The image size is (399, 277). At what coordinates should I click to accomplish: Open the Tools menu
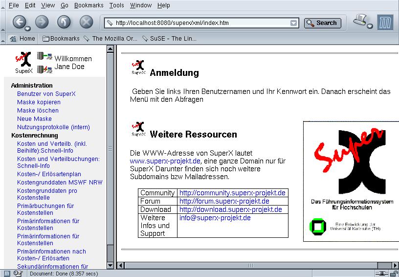[116, 5]
